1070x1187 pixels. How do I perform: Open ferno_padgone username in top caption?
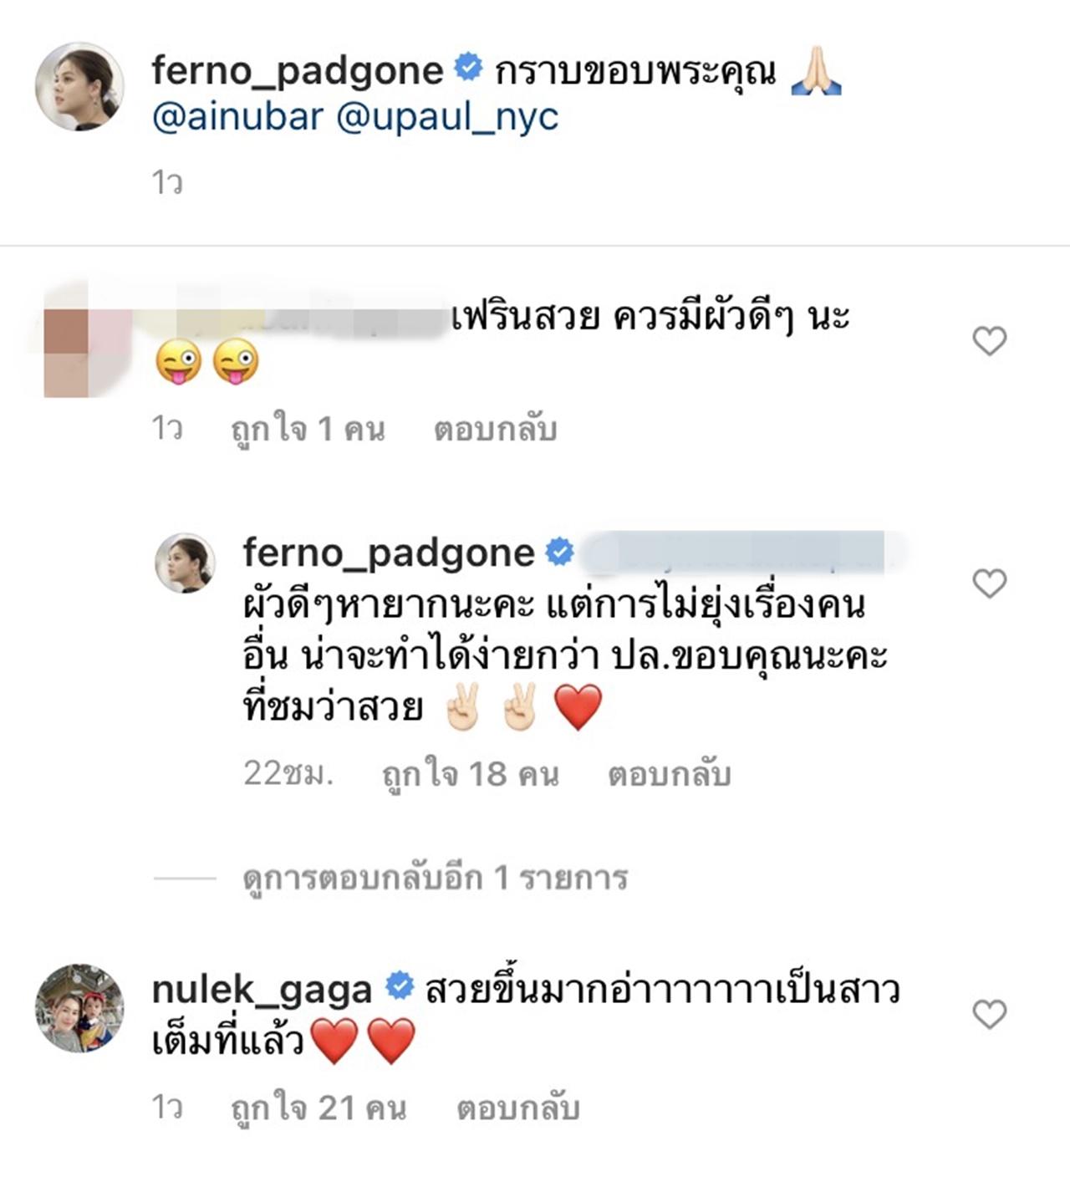(297, 70)
